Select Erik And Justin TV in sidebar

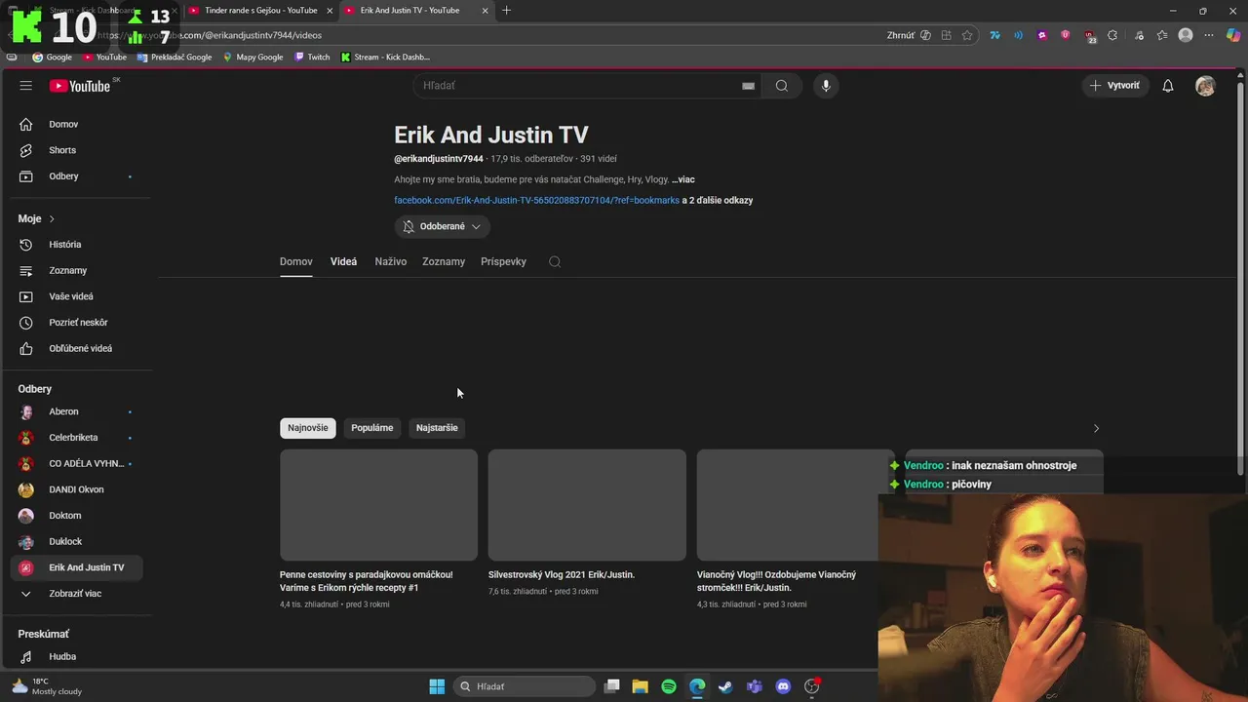(76, 567)
